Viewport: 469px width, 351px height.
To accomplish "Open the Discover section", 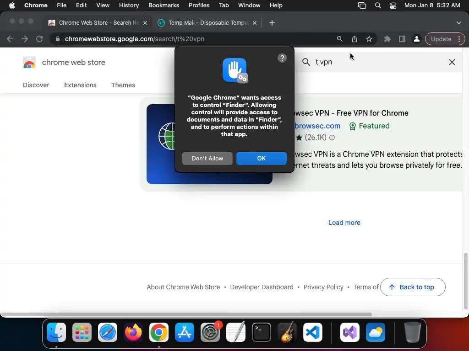I will coord(36,85).
